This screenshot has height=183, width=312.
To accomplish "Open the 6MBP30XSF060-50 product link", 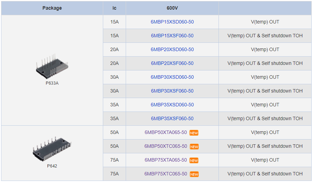I will (172, 91).
